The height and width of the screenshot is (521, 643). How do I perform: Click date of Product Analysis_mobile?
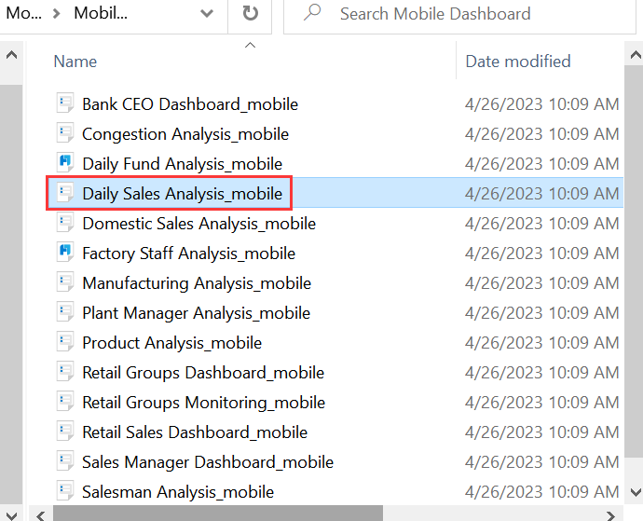tap(541, 343)
